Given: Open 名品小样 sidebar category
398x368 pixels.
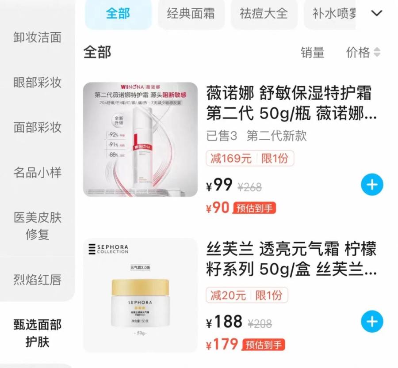Looking at the screenshot, I should pos(37,172).
